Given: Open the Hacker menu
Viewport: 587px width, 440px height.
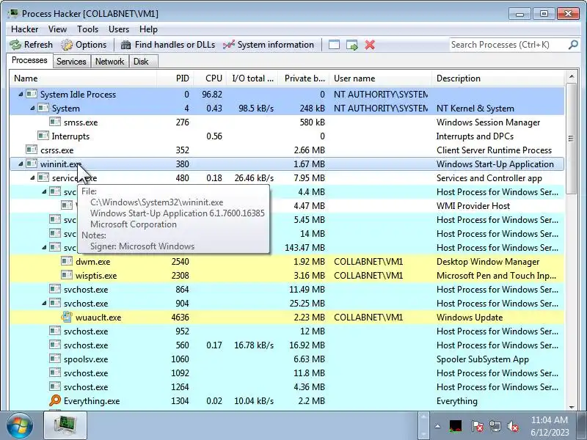Looking at the screenshot, I should (24, 29).
